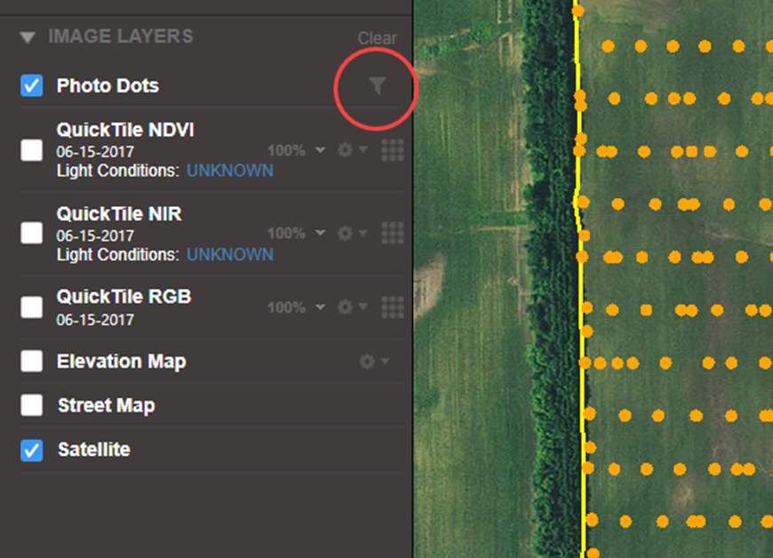Viewport: 773px width, 558px height.
Task: Open Elevation Map gear settings
Action: point(373,362)
